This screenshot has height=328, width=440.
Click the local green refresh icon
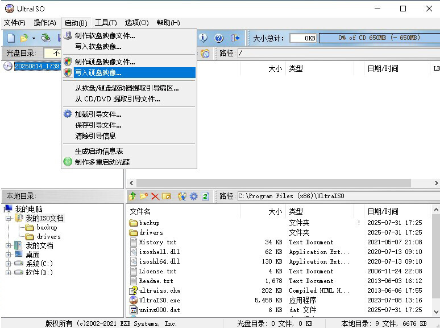pos(205,196)
